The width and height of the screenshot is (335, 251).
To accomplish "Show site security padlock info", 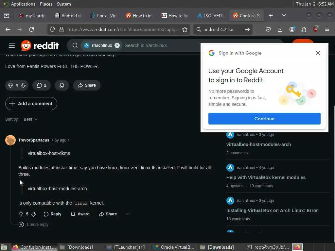I will pyautogui.click(x=62, y=29).
